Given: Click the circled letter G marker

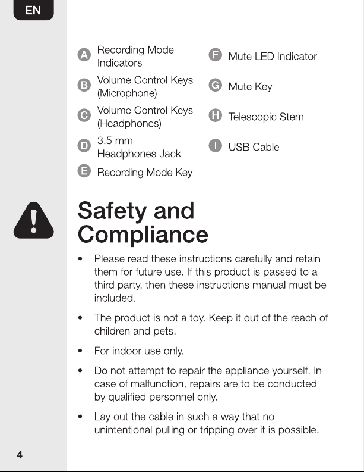Looking at the screenshot, I should pyautogui.click(x=216, y=85).
